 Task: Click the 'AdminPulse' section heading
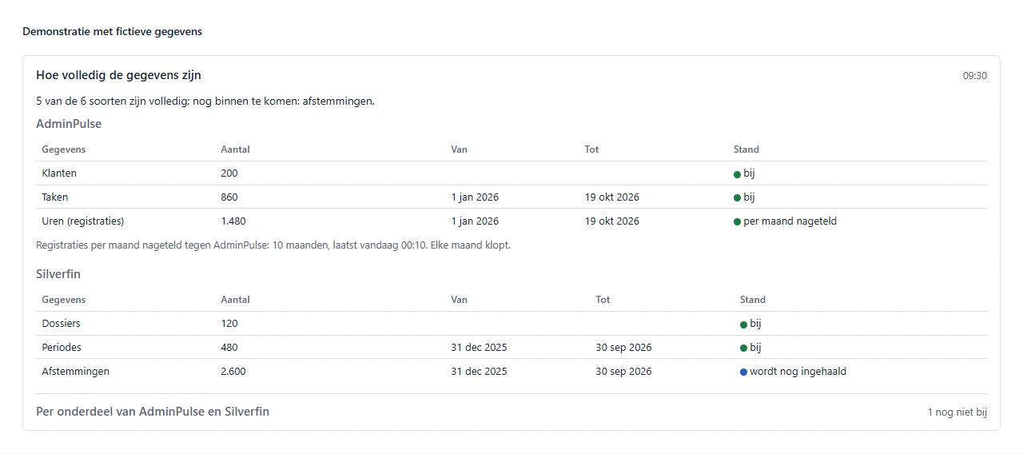(69, 124)
